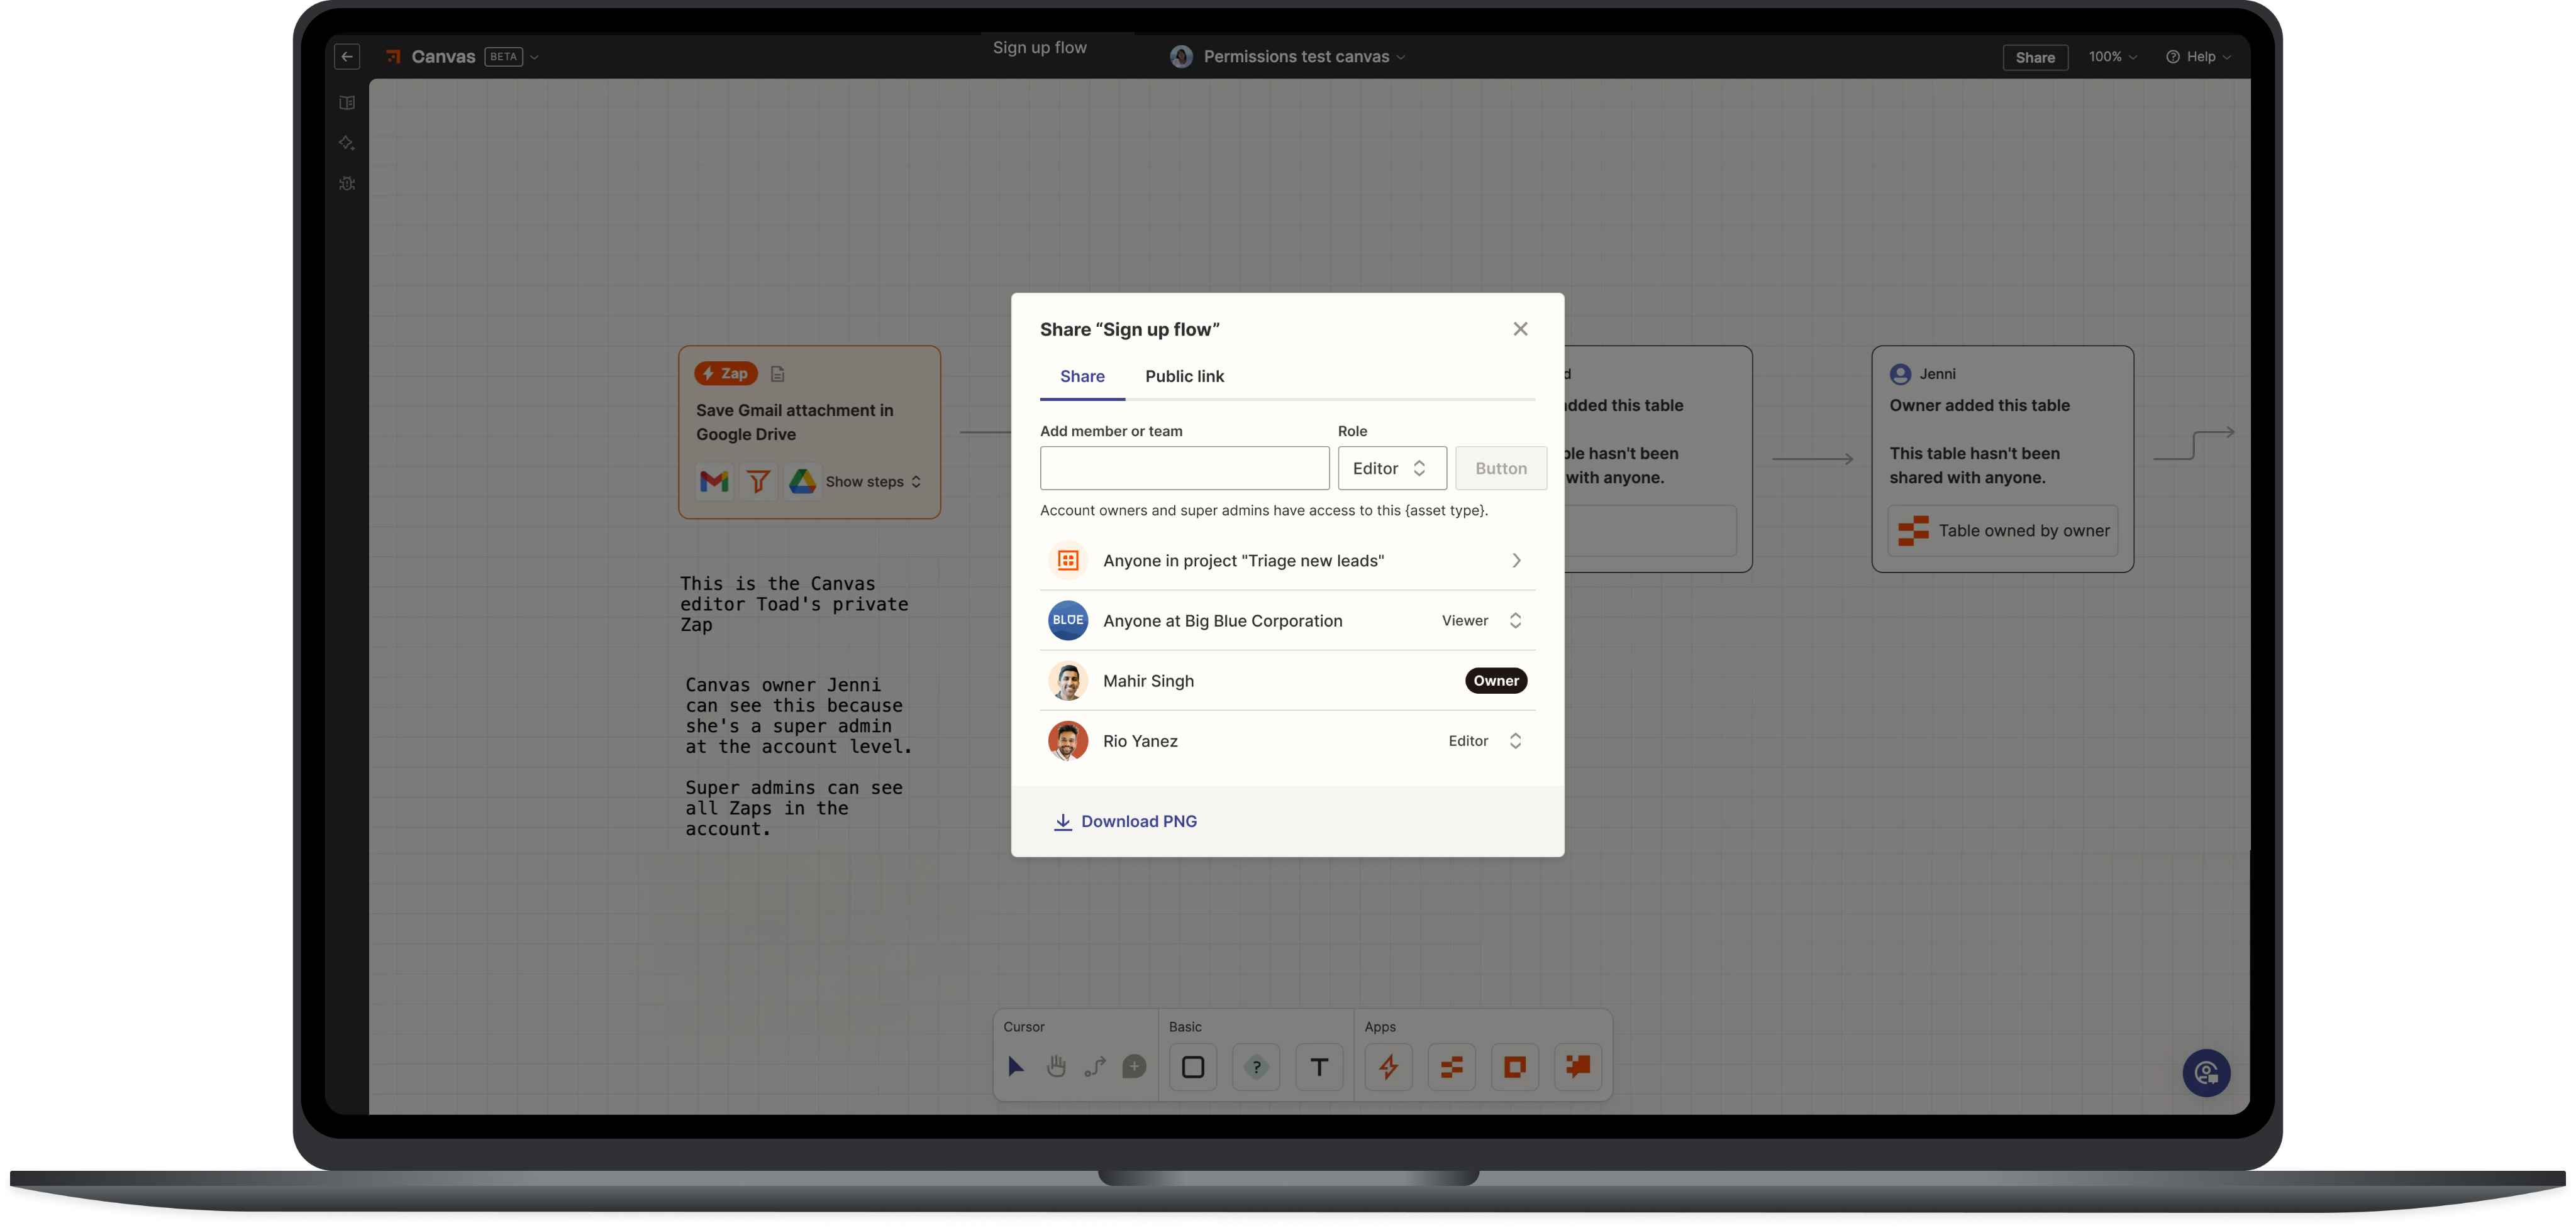
Task: Select the decision diamond tool
Action: pyautogui.click(x=1256, y=1066)
